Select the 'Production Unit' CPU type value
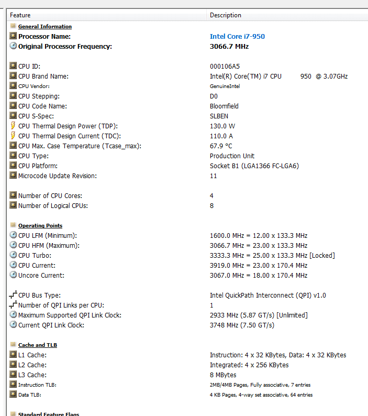This screenshot has width=368, height=416. pos(232,156)
